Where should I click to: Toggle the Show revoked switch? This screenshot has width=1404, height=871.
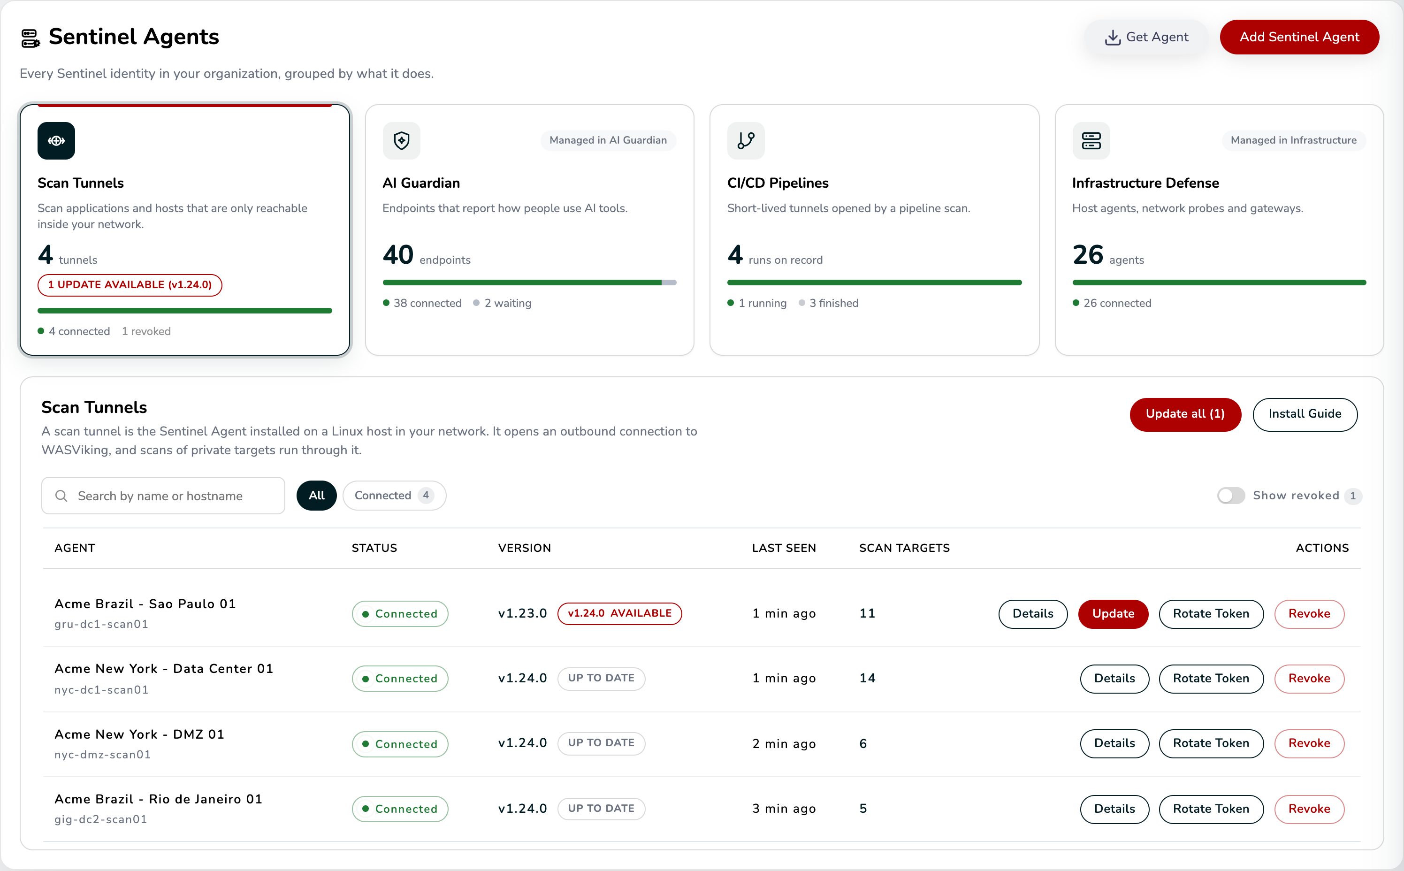[1231, 496]
